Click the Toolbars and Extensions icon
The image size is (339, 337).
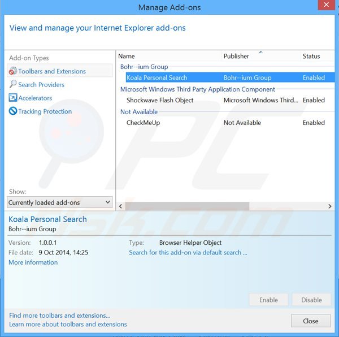(x=12, y=71)
